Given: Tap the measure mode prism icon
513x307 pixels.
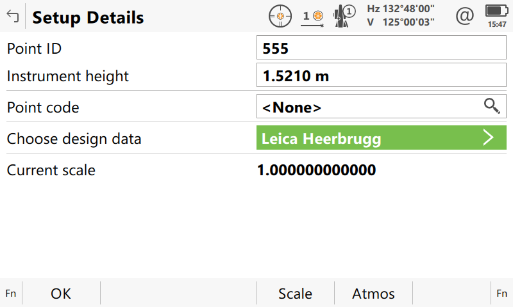Looking at the screenshot, I should pyautogui.click(x=313, y=17).
